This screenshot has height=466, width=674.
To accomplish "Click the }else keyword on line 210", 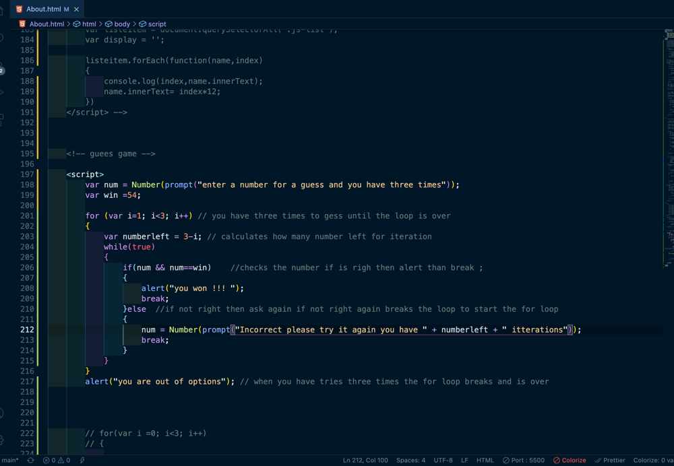I will (135, 309).
